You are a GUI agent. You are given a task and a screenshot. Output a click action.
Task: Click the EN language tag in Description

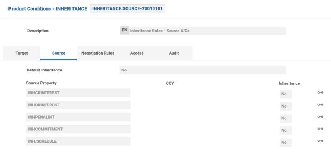point(125,31)
